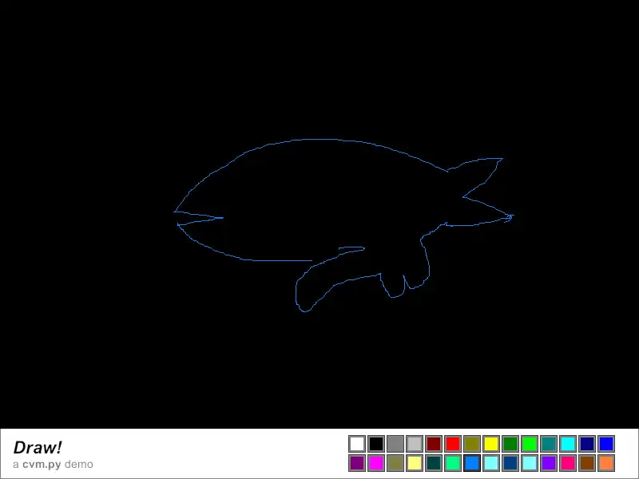Image resolution: width=639 pixels, height=479 pixels.
Task: Pick the brown swatch
Action: click(587, 463)
